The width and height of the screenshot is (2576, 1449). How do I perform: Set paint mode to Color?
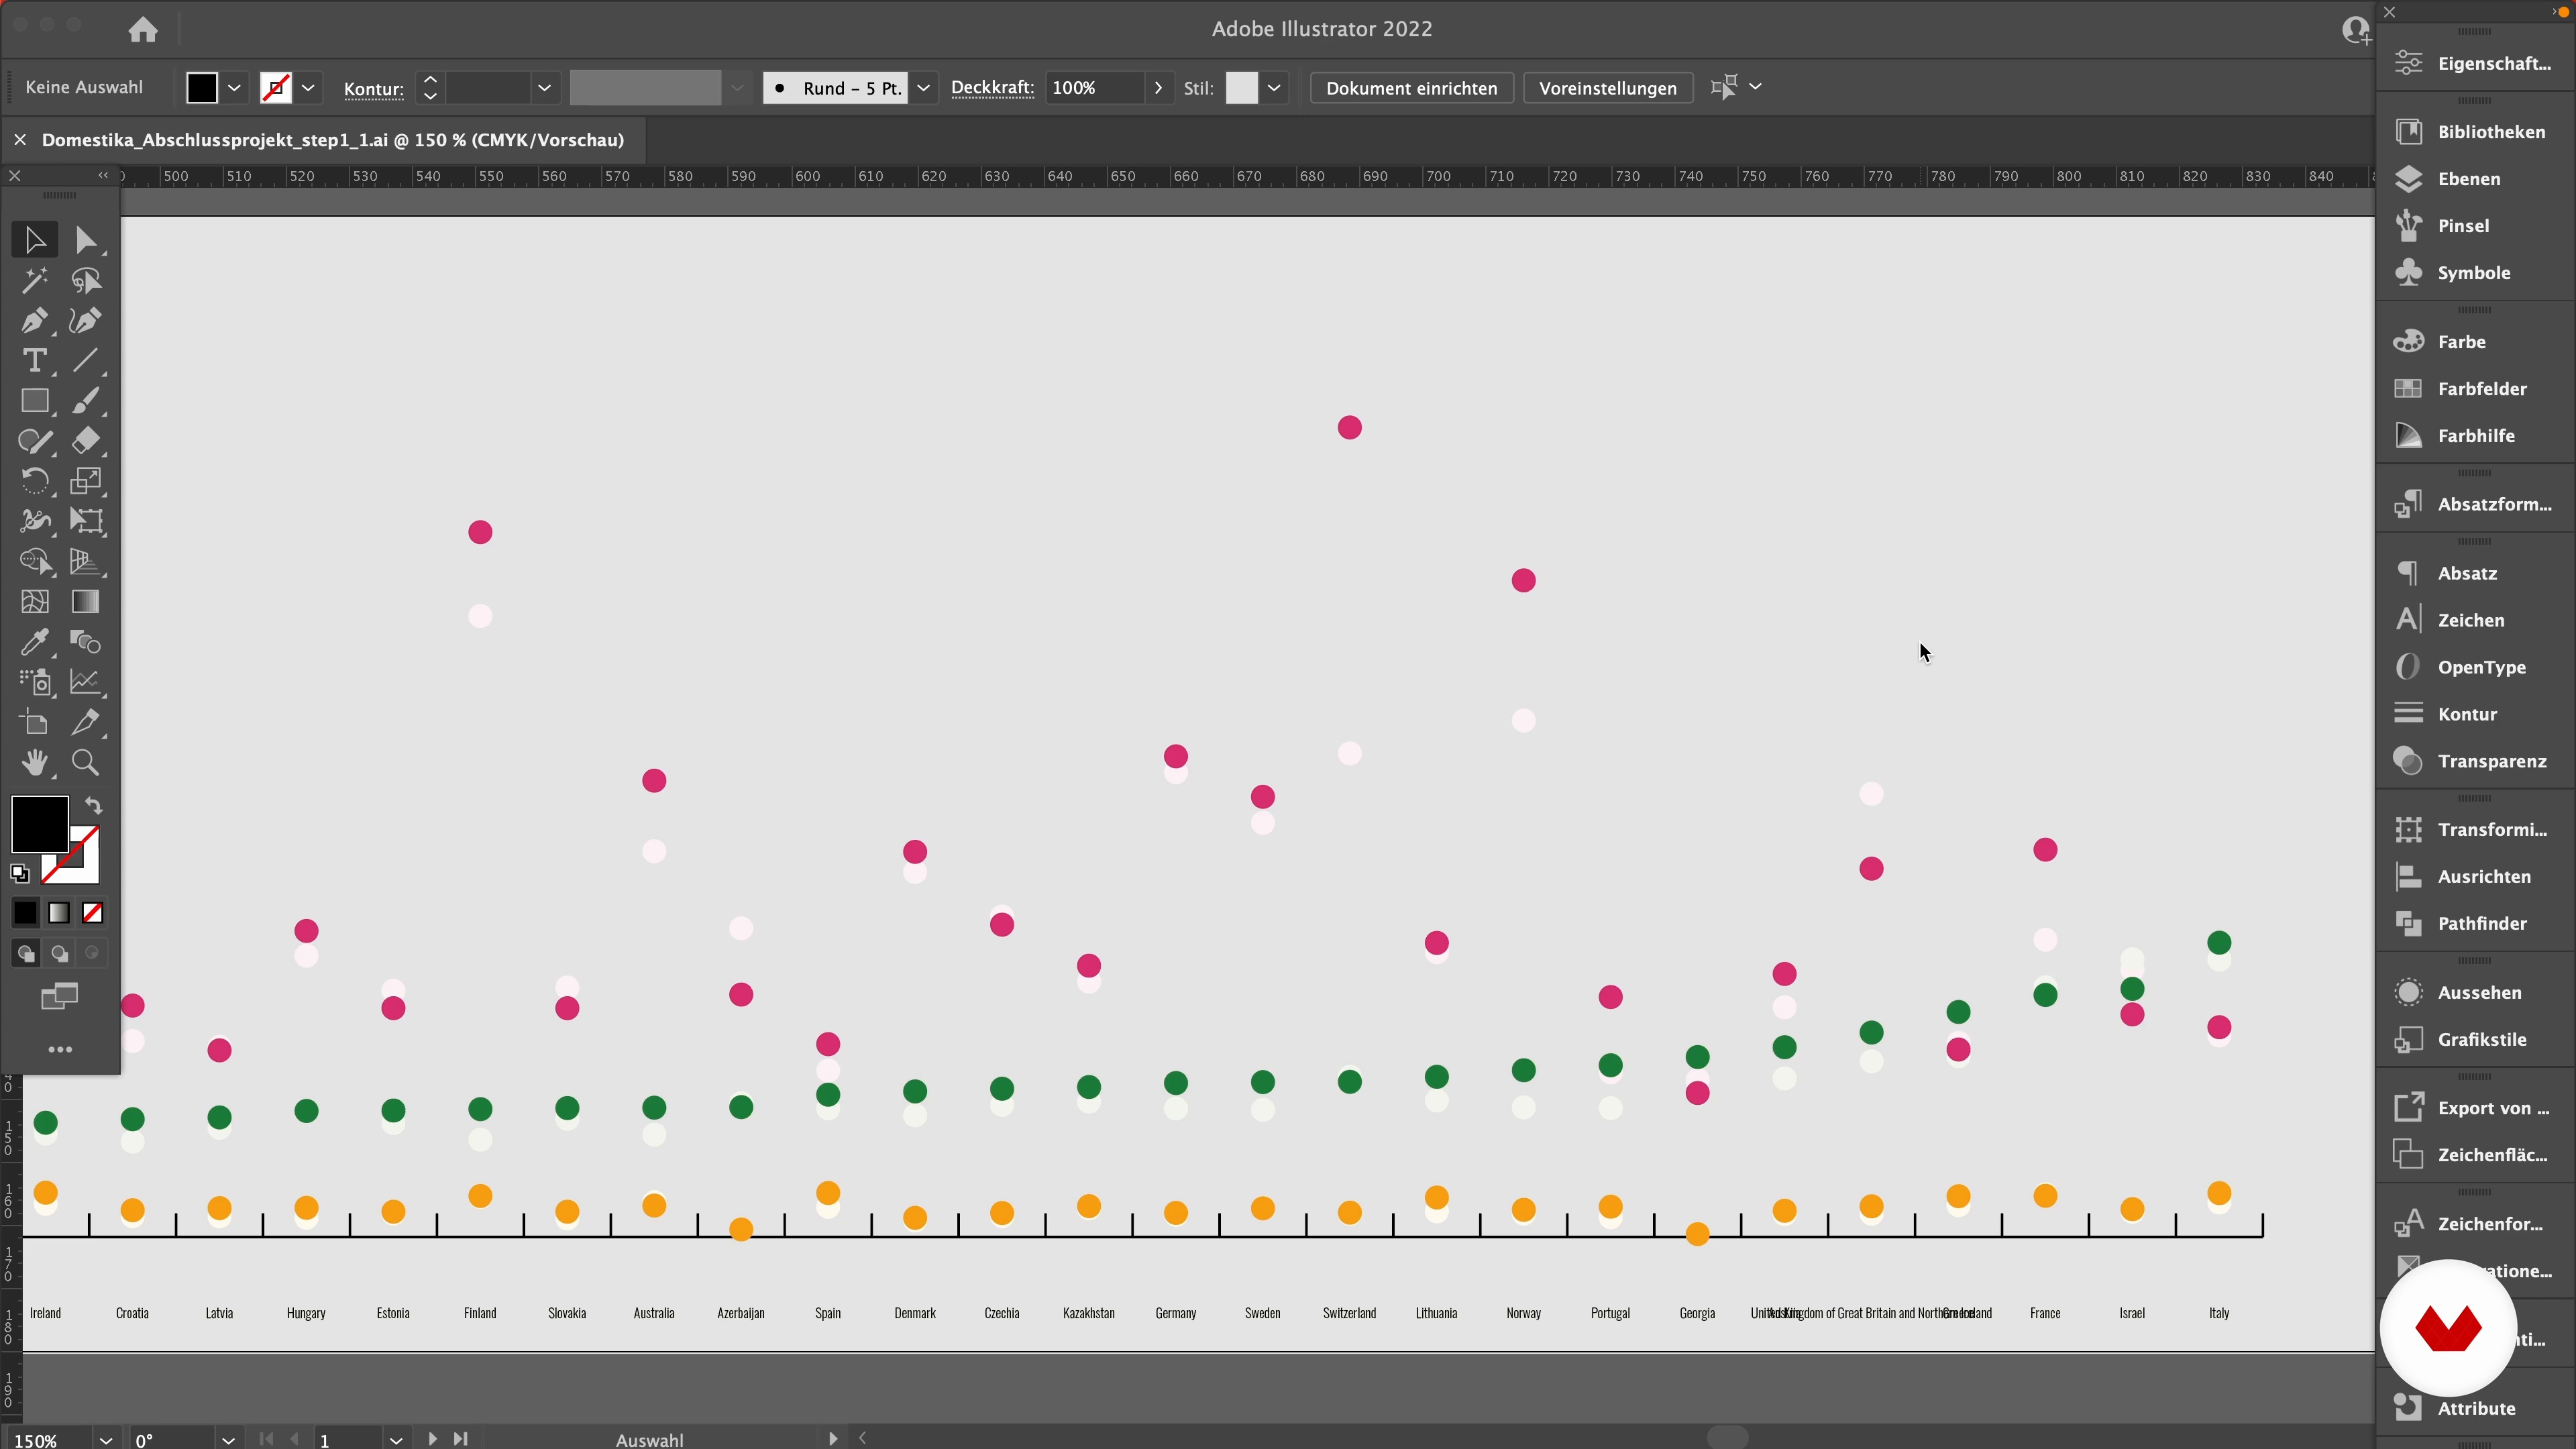25,913
